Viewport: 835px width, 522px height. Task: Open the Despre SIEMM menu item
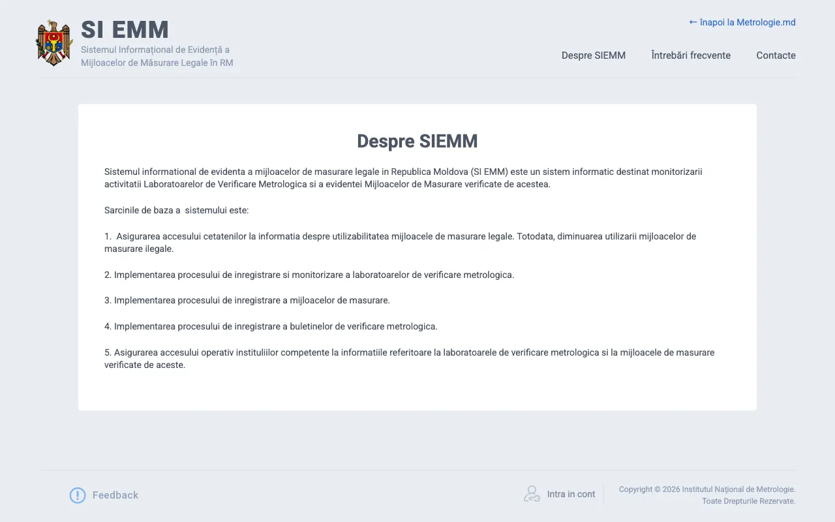[x=594, y=55]
